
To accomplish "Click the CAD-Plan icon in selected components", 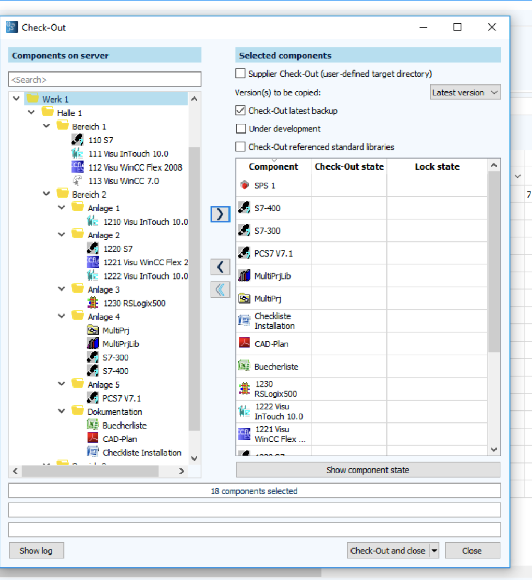I will (244, 343).
